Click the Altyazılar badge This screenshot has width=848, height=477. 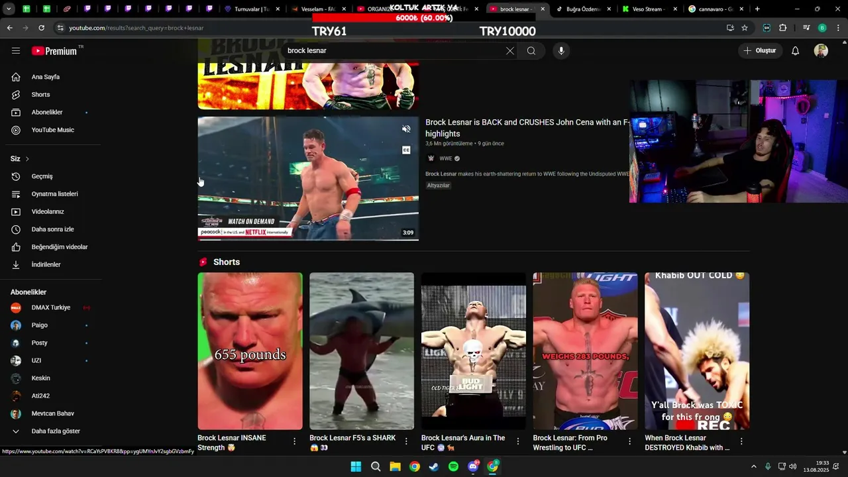439,185
